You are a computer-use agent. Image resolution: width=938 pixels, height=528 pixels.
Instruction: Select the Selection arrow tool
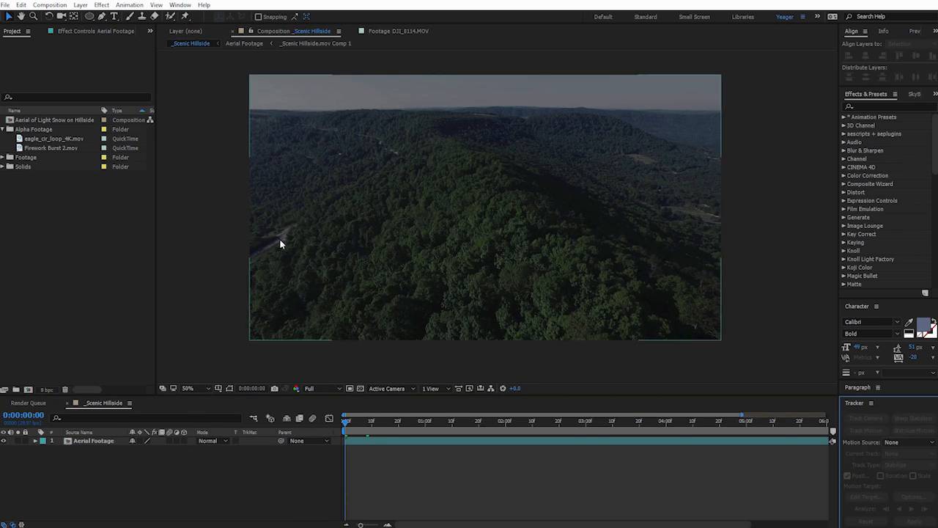[8, 16]
